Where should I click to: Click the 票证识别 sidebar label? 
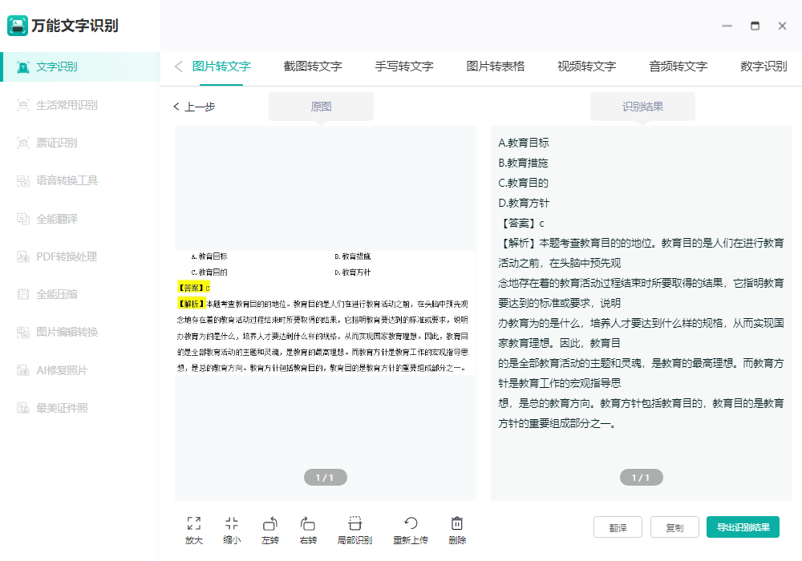coord(57,143)
